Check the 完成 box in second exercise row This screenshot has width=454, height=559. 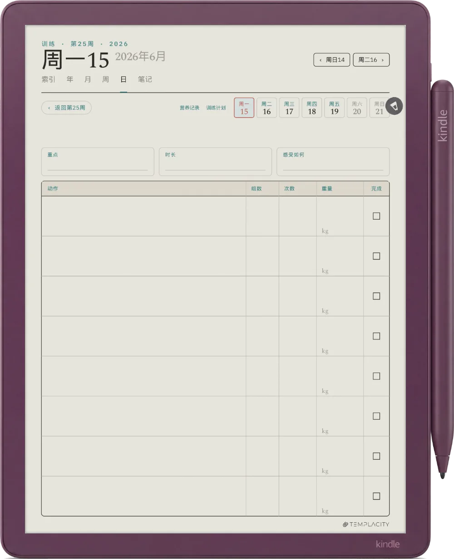[376, 256]
